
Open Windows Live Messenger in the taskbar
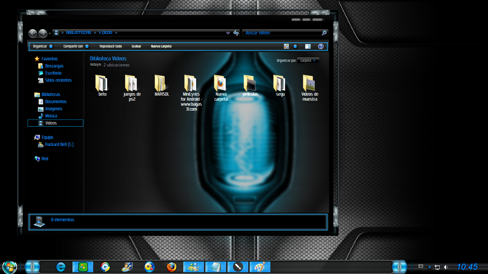[194, 267]
